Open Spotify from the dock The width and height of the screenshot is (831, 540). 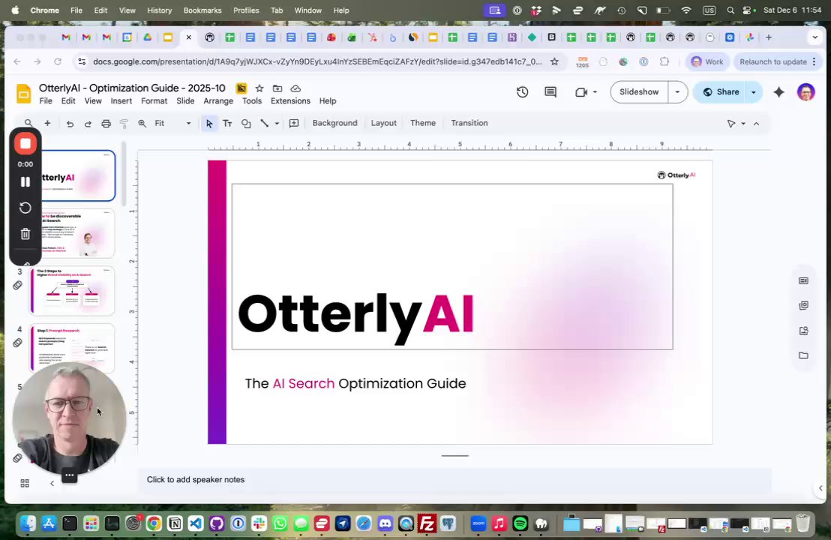520,524
